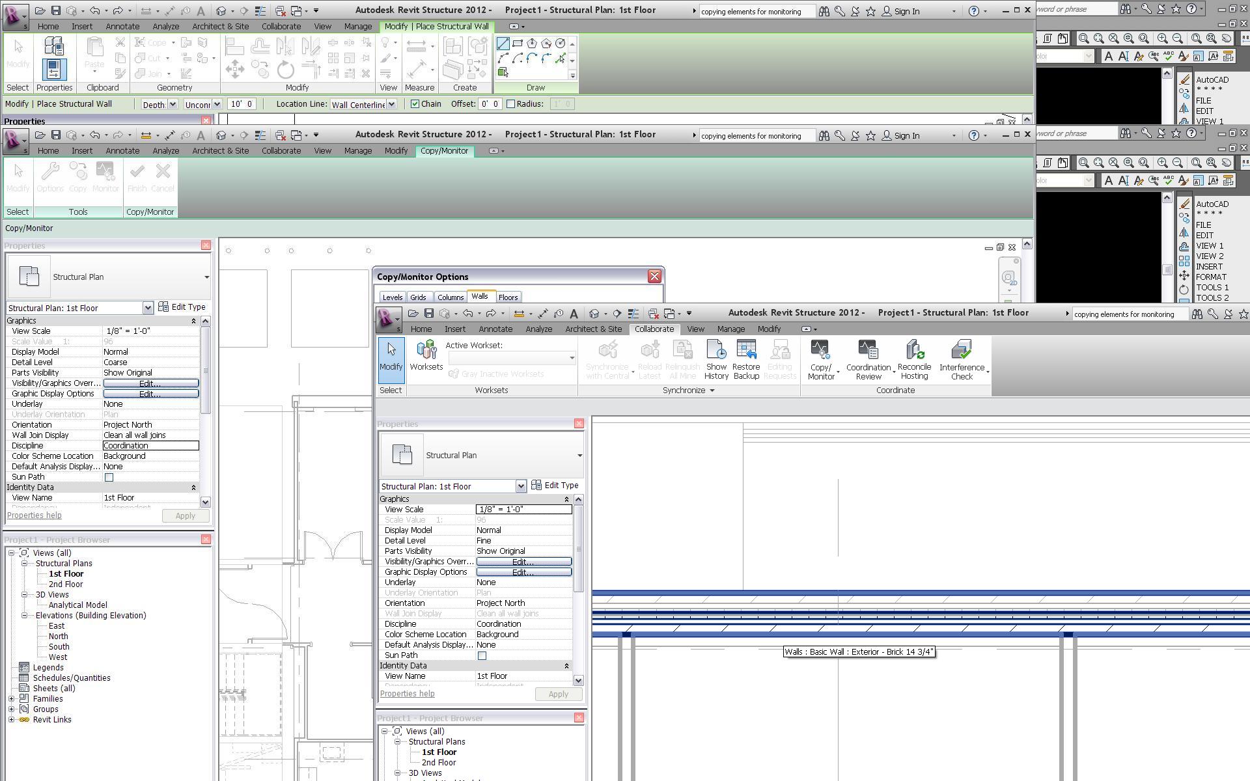Toggle the Sun Path checkbox in left Properties
The image size is (1250, 781).
(x=109, y=477)
